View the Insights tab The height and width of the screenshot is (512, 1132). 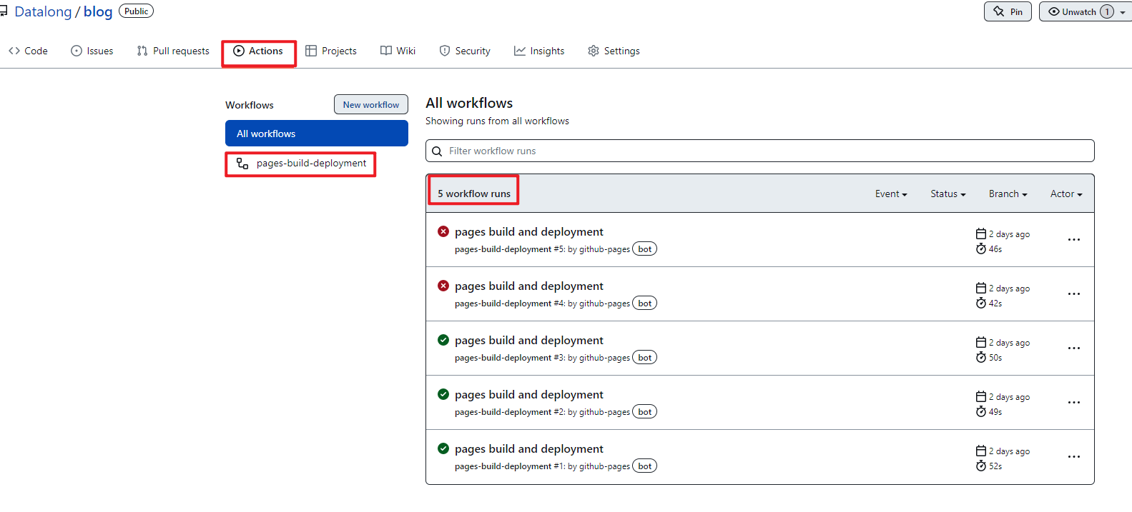pos(539,51)
